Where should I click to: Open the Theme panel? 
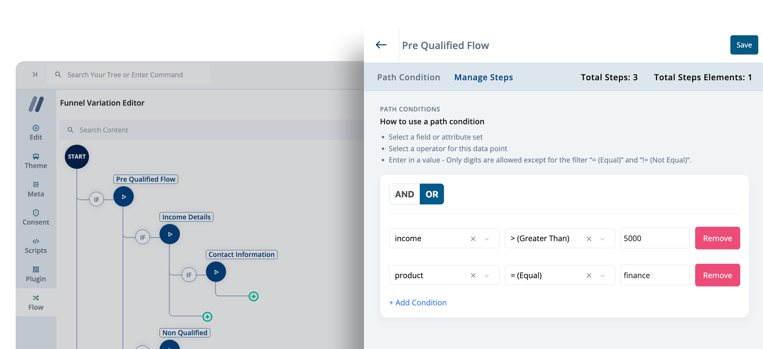(x=35, y=160)
